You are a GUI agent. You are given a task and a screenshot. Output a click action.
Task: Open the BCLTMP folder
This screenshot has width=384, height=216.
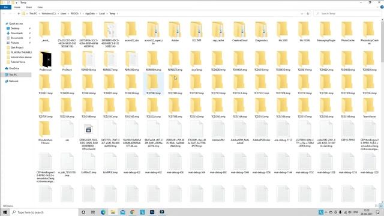coord(196,32)
